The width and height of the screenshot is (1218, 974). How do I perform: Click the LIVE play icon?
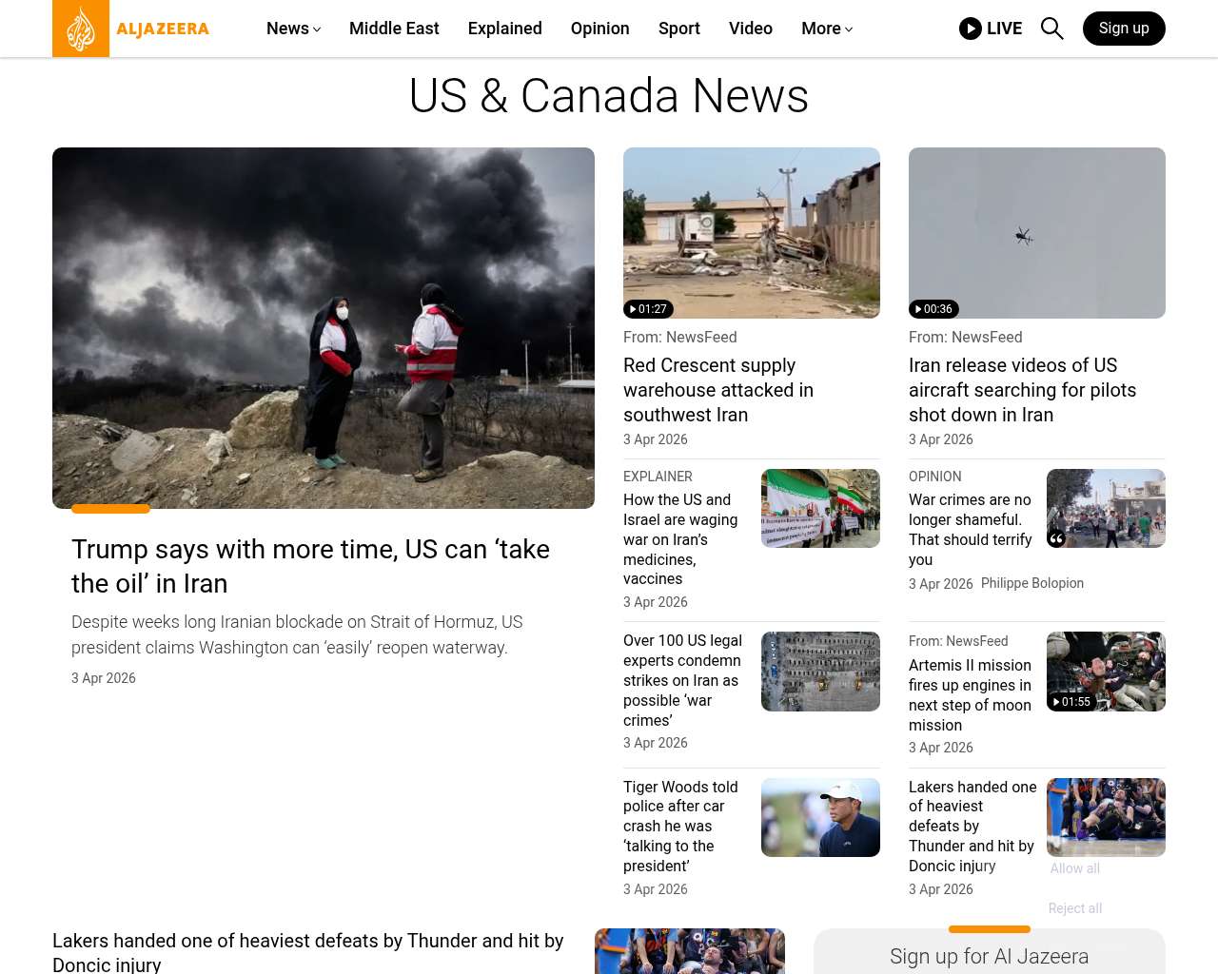click(971, 29)
